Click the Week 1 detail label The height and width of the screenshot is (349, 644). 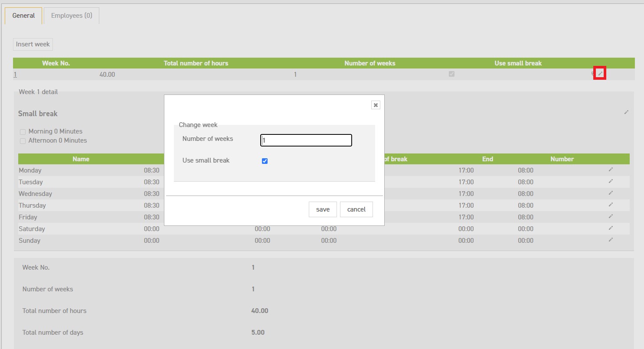(38, 92)
